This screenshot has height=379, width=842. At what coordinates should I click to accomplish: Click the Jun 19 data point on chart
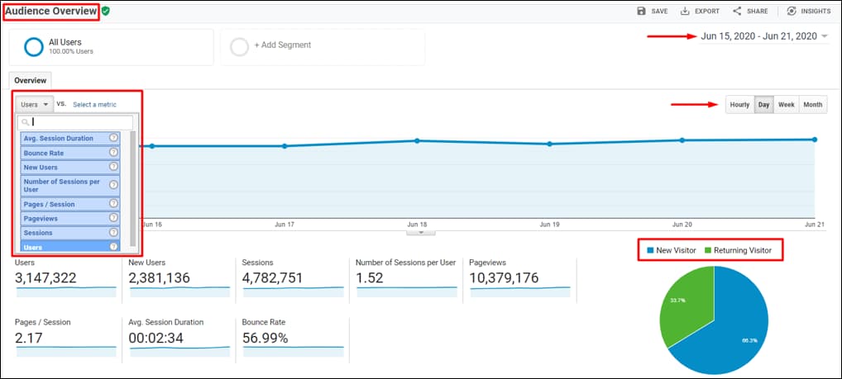(549, 144)
